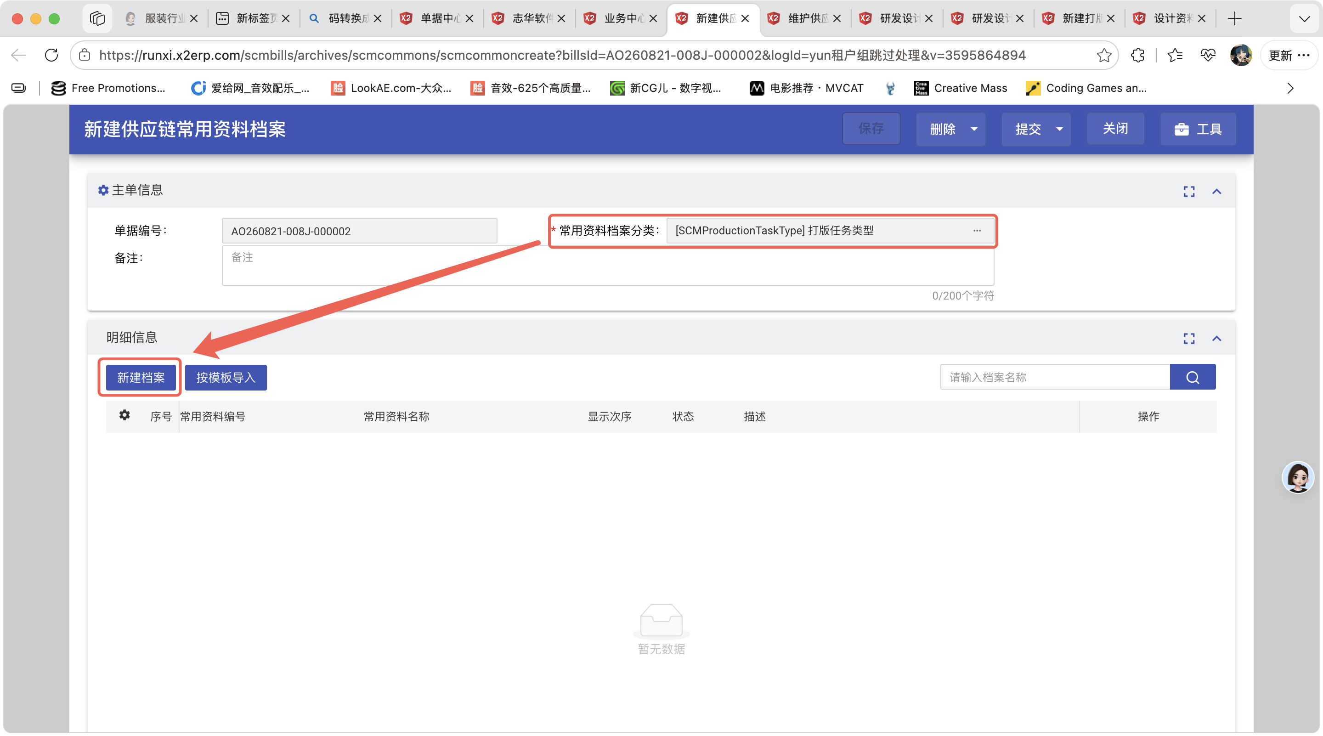This screenshot has width=1323, height=736.
Task: Maximize the 主单信息 panel fullscreen icon
Action: click(x=1188, y=192)
